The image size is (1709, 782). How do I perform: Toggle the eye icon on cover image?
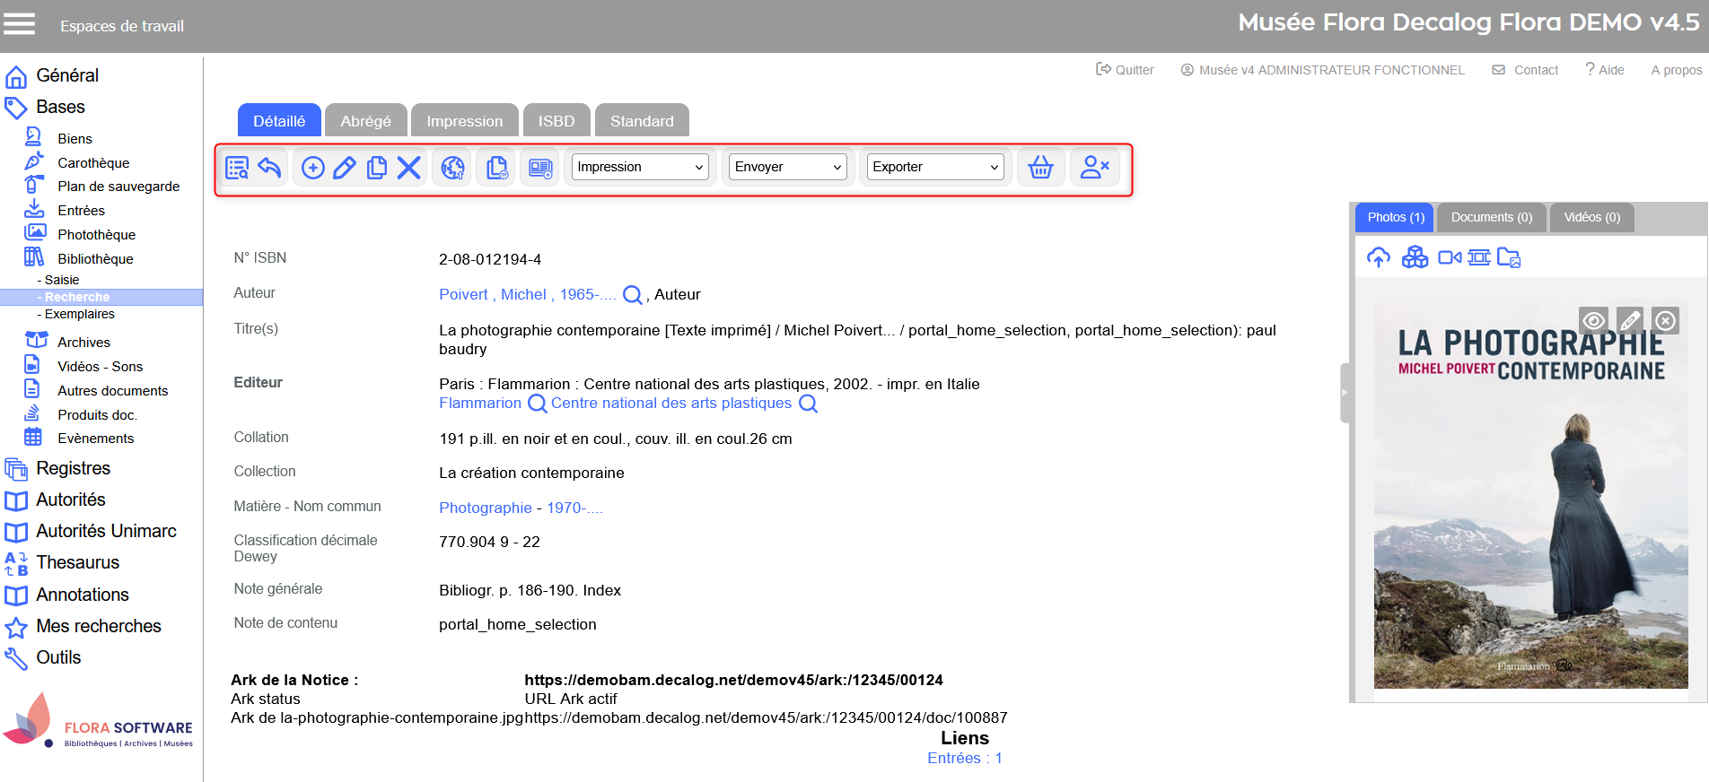(1593, 321)
